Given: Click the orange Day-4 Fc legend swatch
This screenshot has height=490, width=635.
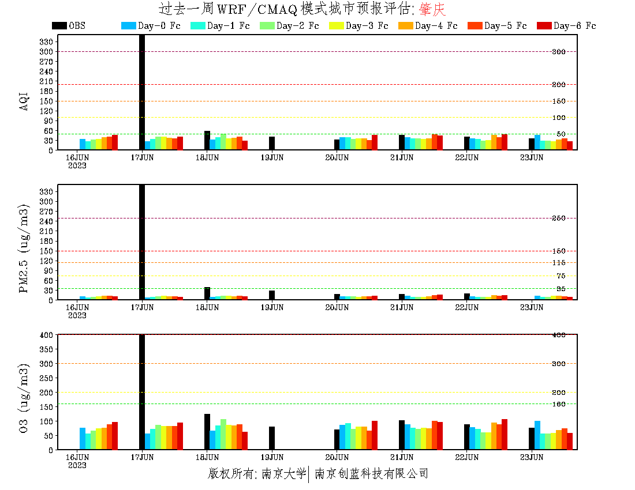Looking at the screenshot, I should click(x=405, y=26).
